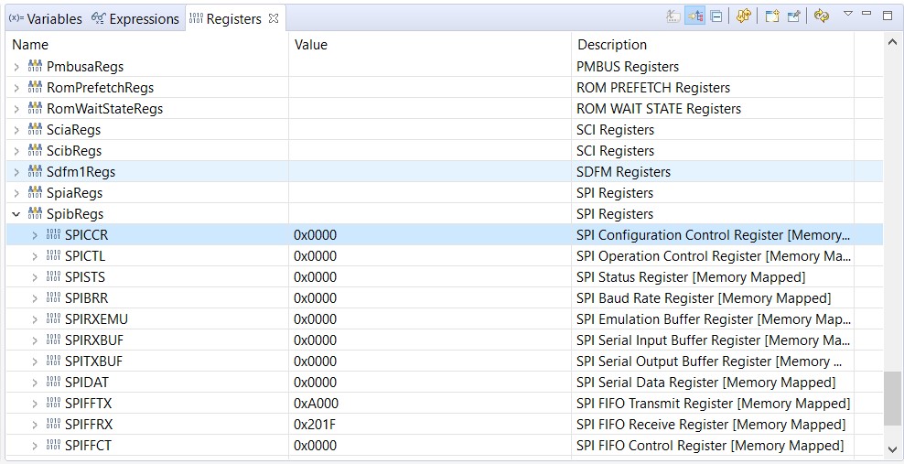
Task: Toggle Continuous Refresh icon
Action: [x=822, y=16]
